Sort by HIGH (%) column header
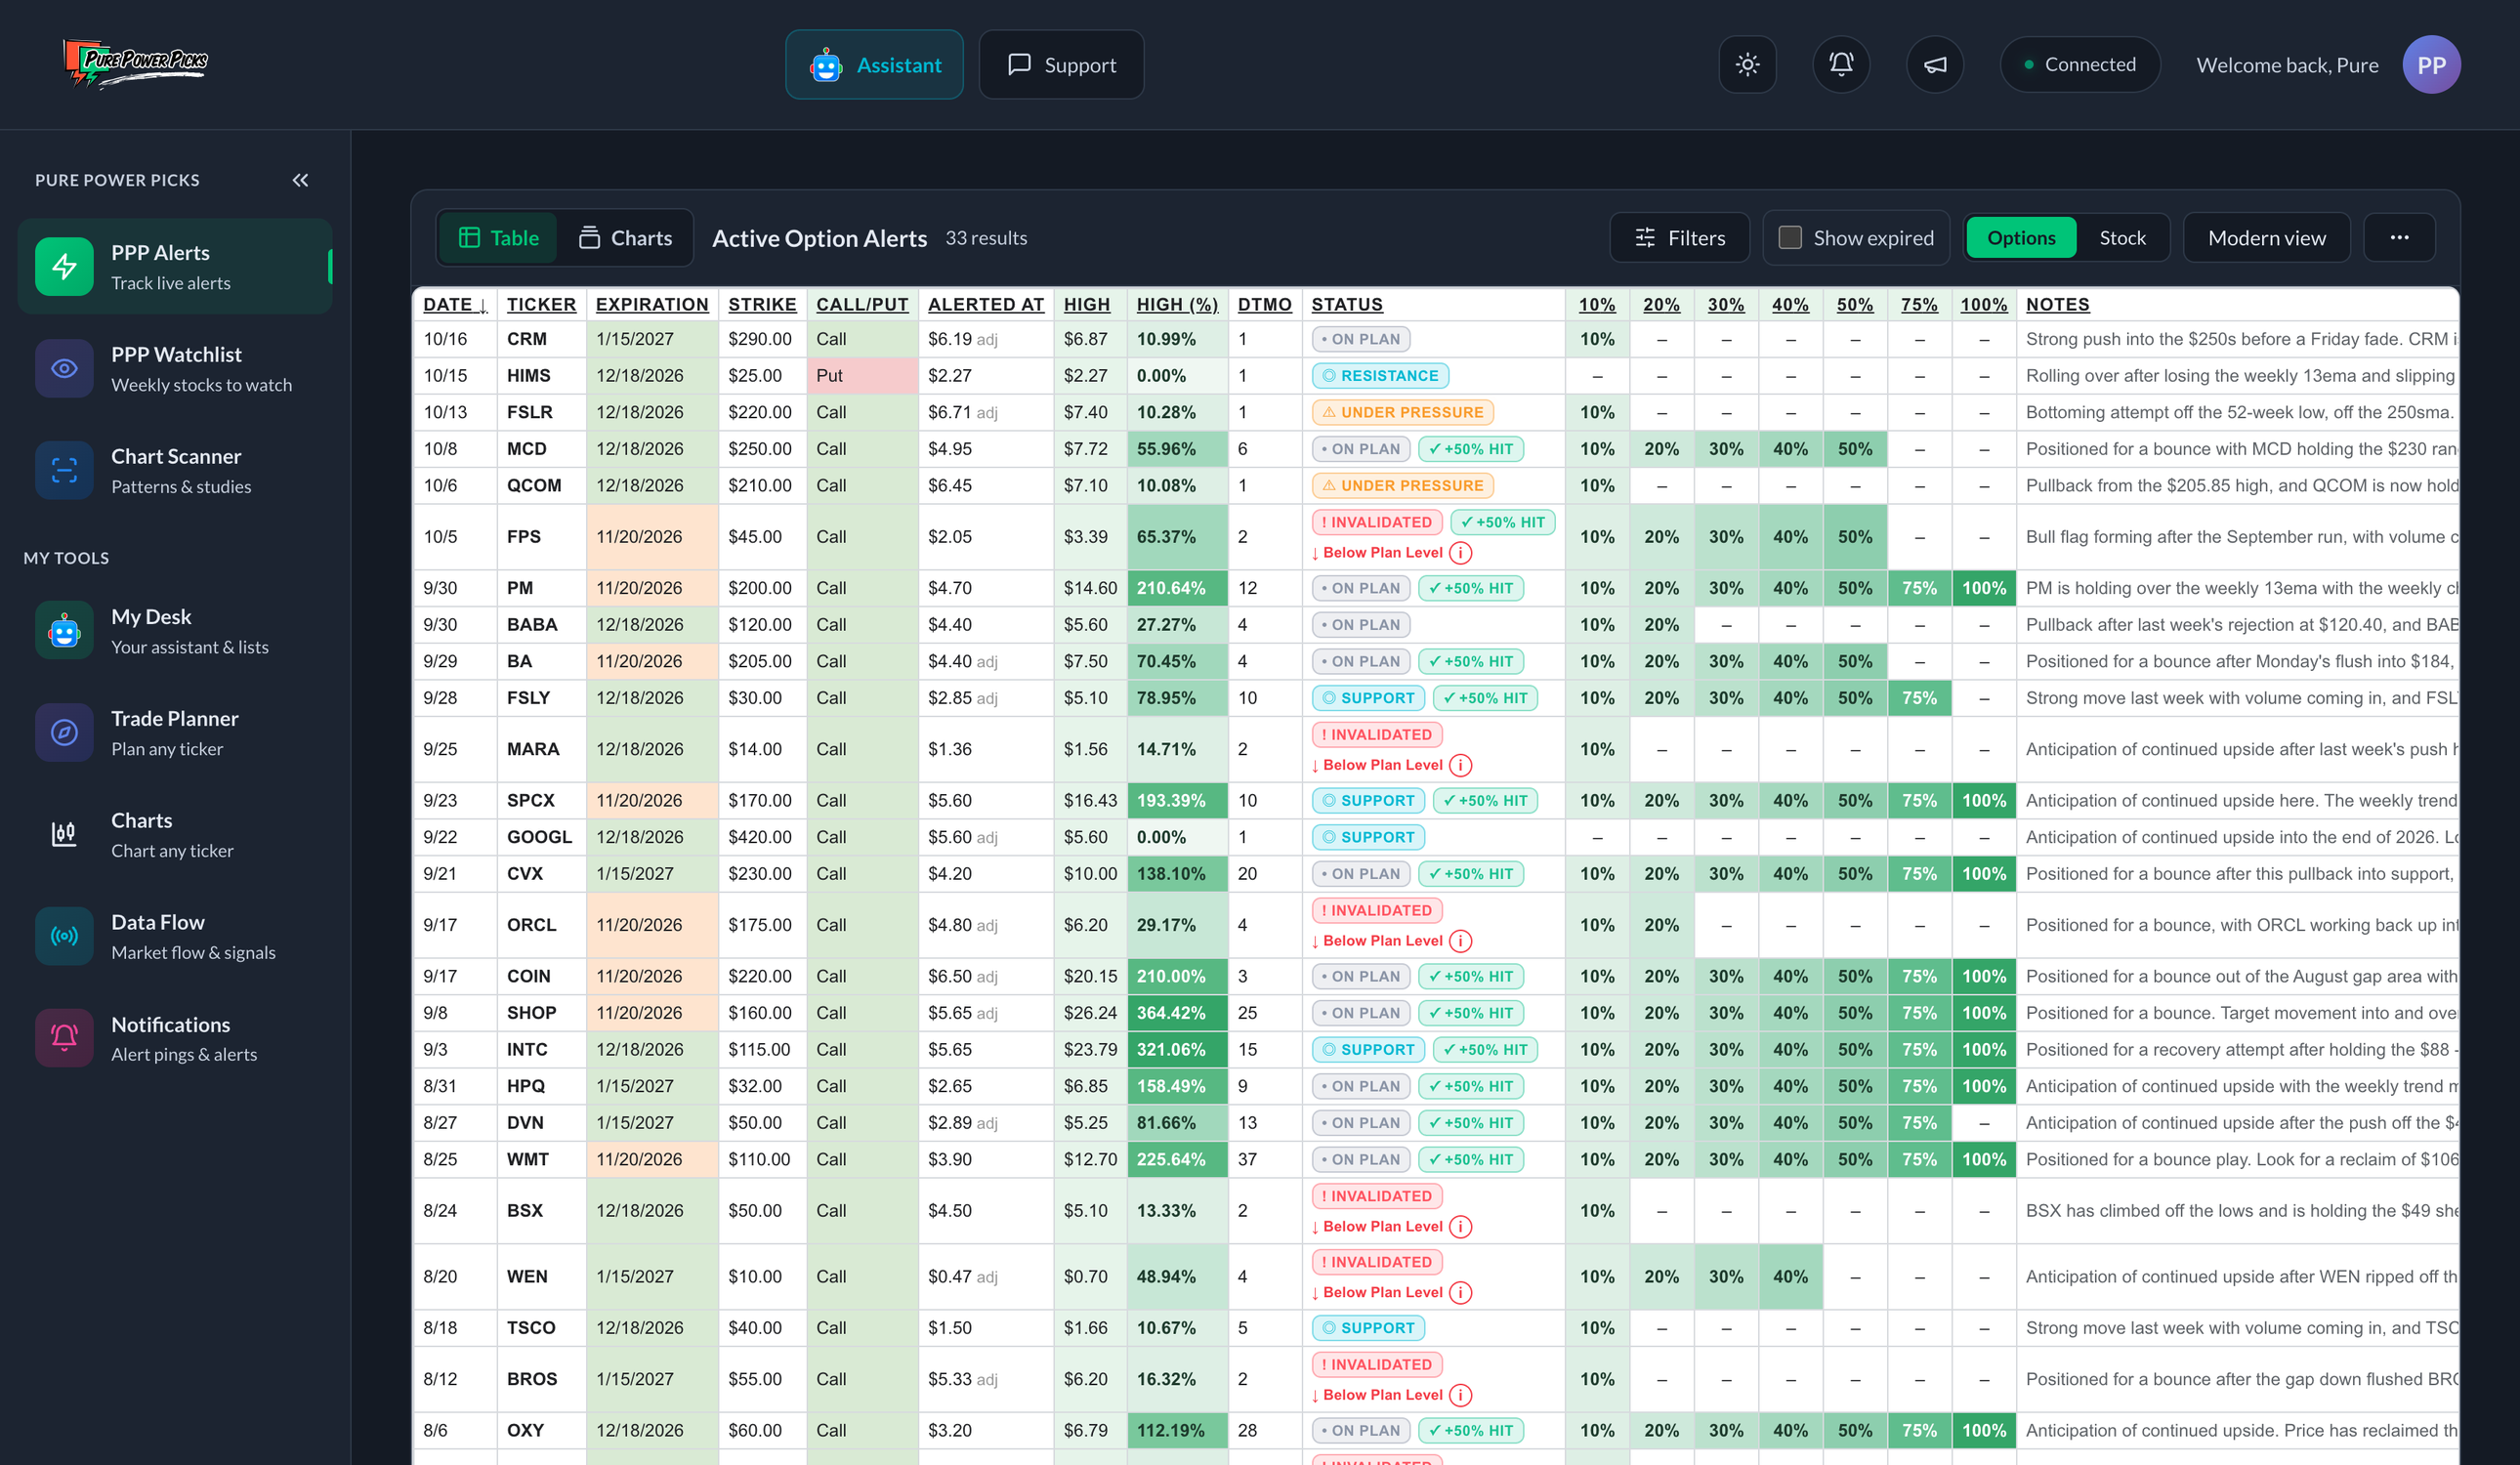Screen dimensions: 2520x1465 (x=1177, y=305)
